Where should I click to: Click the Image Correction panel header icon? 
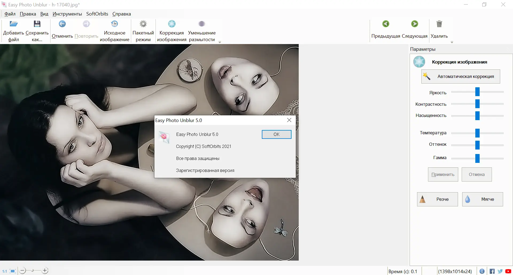tap(419, 62)
